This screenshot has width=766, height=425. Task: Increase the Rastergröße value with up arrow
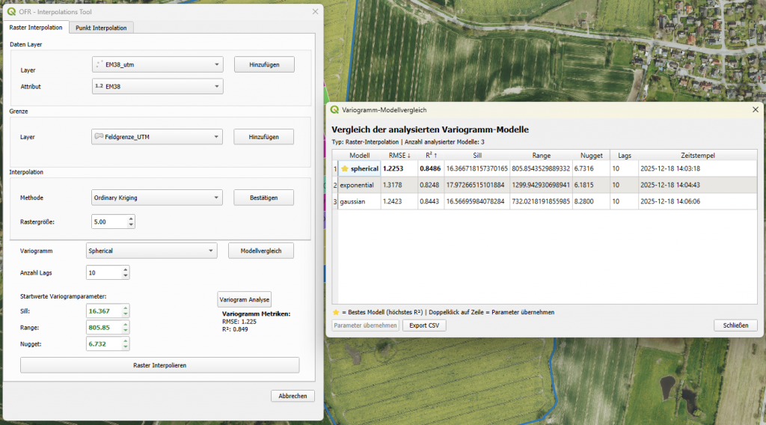131,218
